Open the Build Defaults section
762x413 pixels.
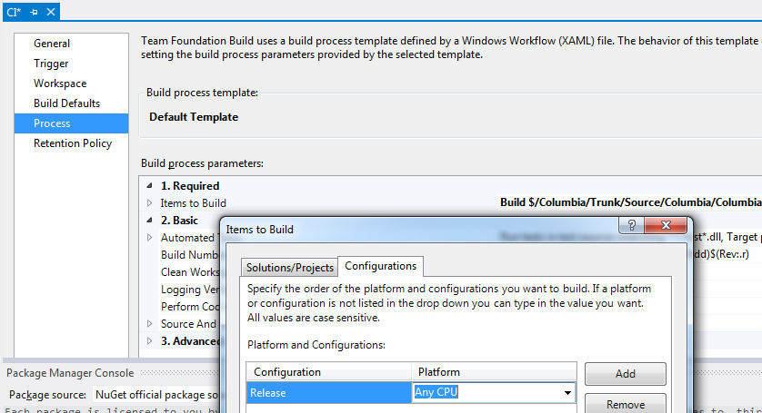tap(66, 103)
